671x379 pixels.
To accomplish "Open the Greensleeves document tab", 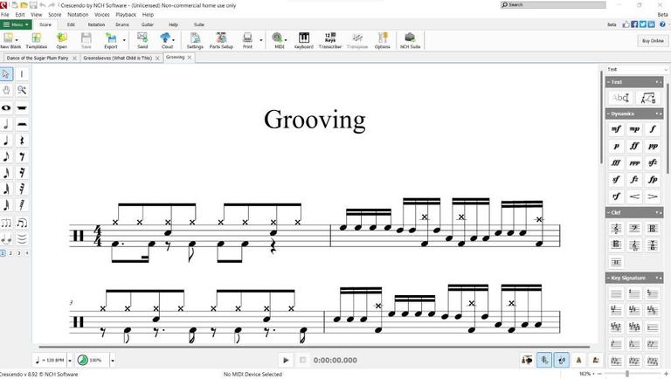I will point(118,58).
